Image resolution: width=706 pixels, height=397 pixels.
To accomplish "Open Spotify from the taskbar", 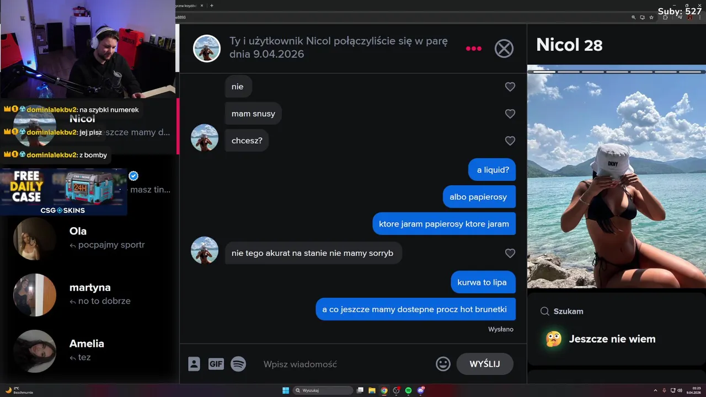I will 408,390.
